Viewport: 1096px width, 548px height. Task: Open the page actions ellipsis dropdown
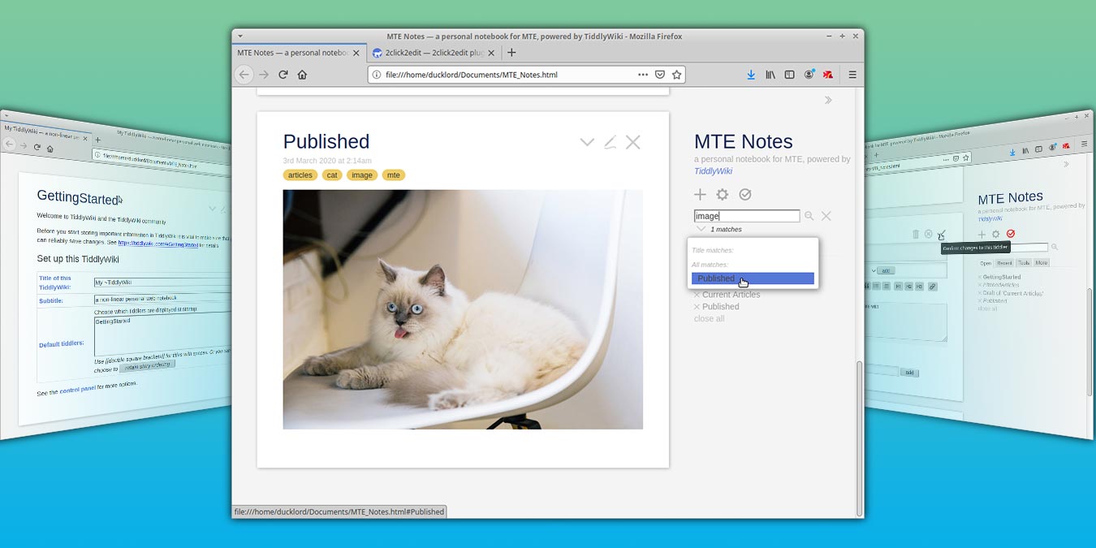coord(641,74)
